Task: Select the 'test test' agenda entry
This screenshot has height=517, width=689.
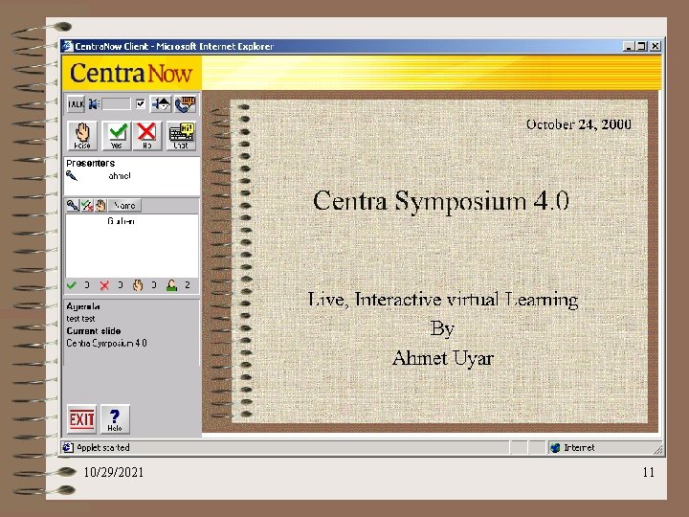Action: pos(80,318)
